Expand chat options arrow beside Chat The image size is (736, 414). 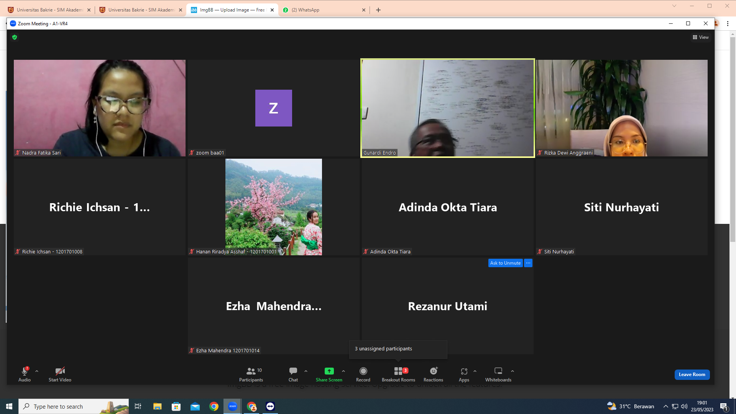coord(306,371)
